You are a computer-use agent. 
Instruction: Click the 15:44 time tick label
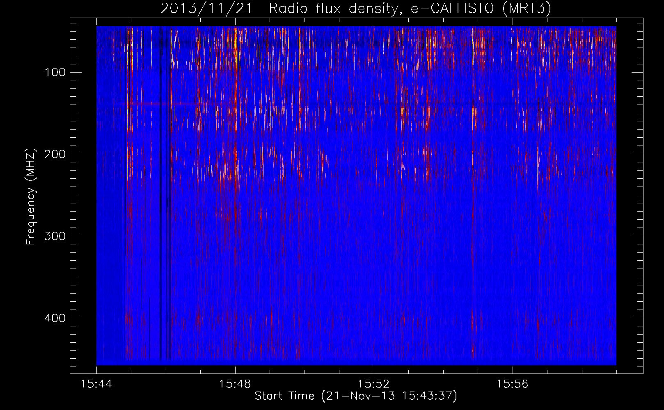(x=96, y=384)
